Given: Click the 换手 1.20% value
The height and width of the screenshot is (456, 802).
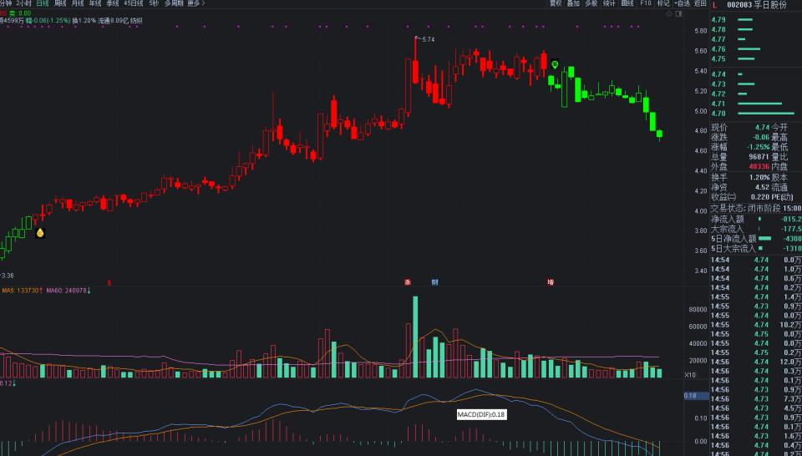Looking at the screenshot, I should (760, 177).
